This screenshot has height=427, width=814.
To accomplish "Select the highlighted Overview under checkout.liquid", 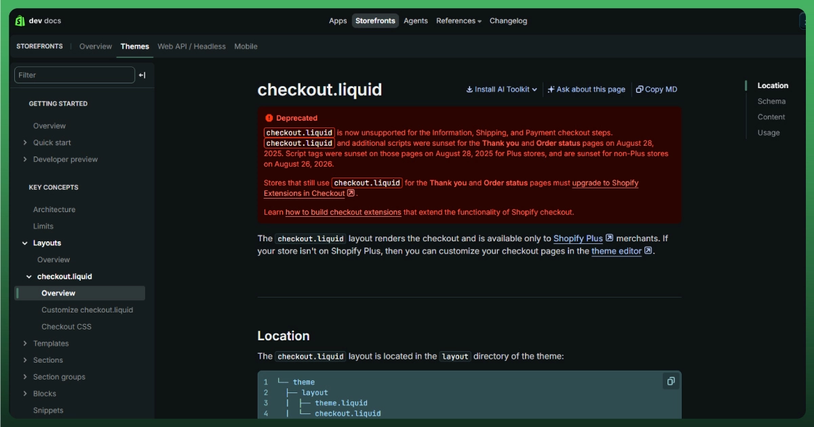I will (x=81, y=293).
